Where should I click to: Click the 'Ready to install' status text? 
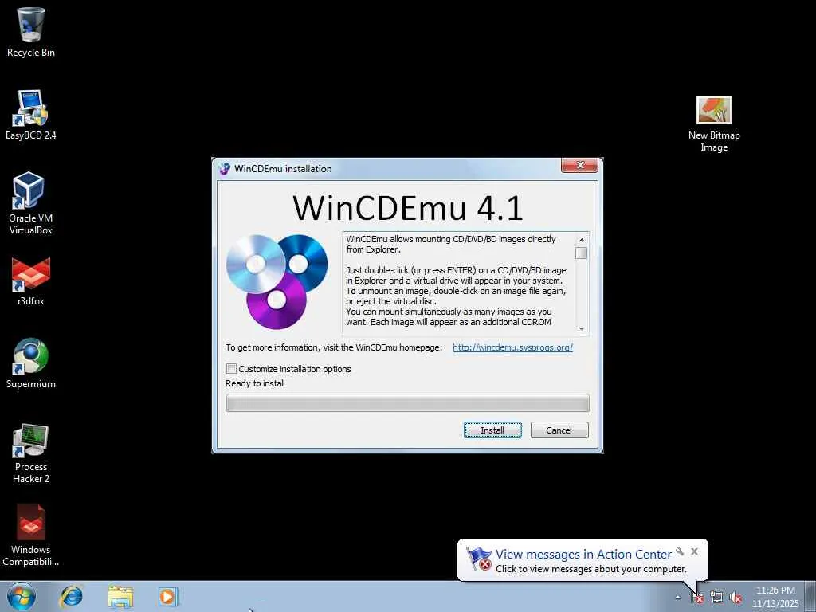255,383
